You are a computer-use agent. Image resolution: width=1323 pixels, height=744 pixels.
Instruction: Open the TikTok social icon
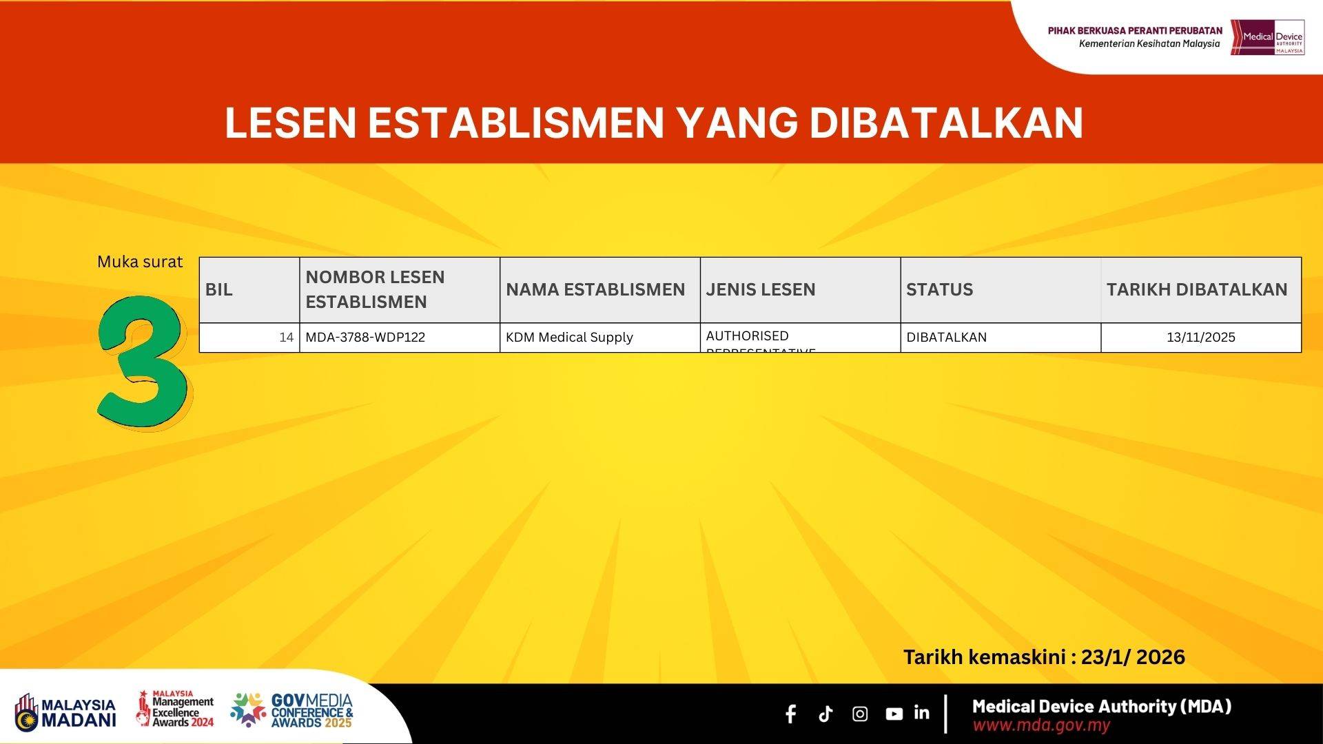(x=825, y=714)
